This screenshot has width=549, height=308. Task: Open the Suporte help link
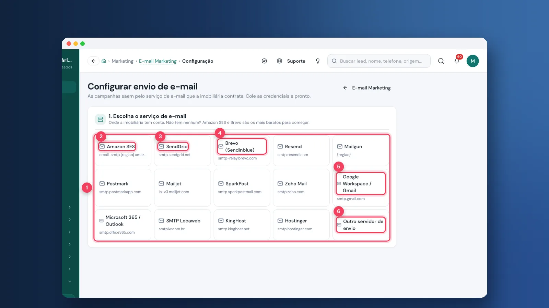(291, 61)
